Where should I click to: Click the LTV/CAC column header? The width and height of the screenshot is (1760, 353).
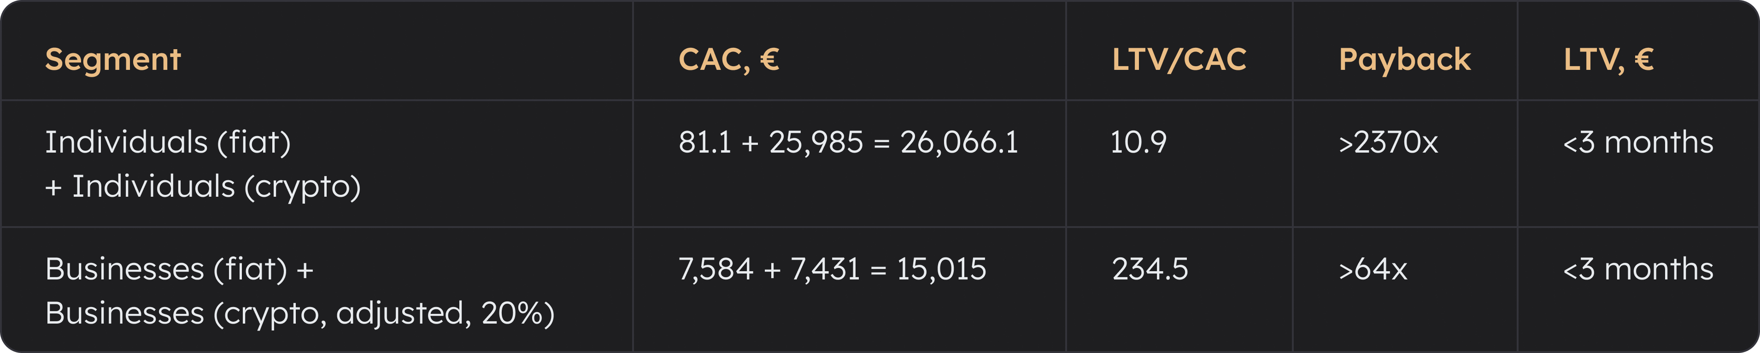pos(1179,60)
